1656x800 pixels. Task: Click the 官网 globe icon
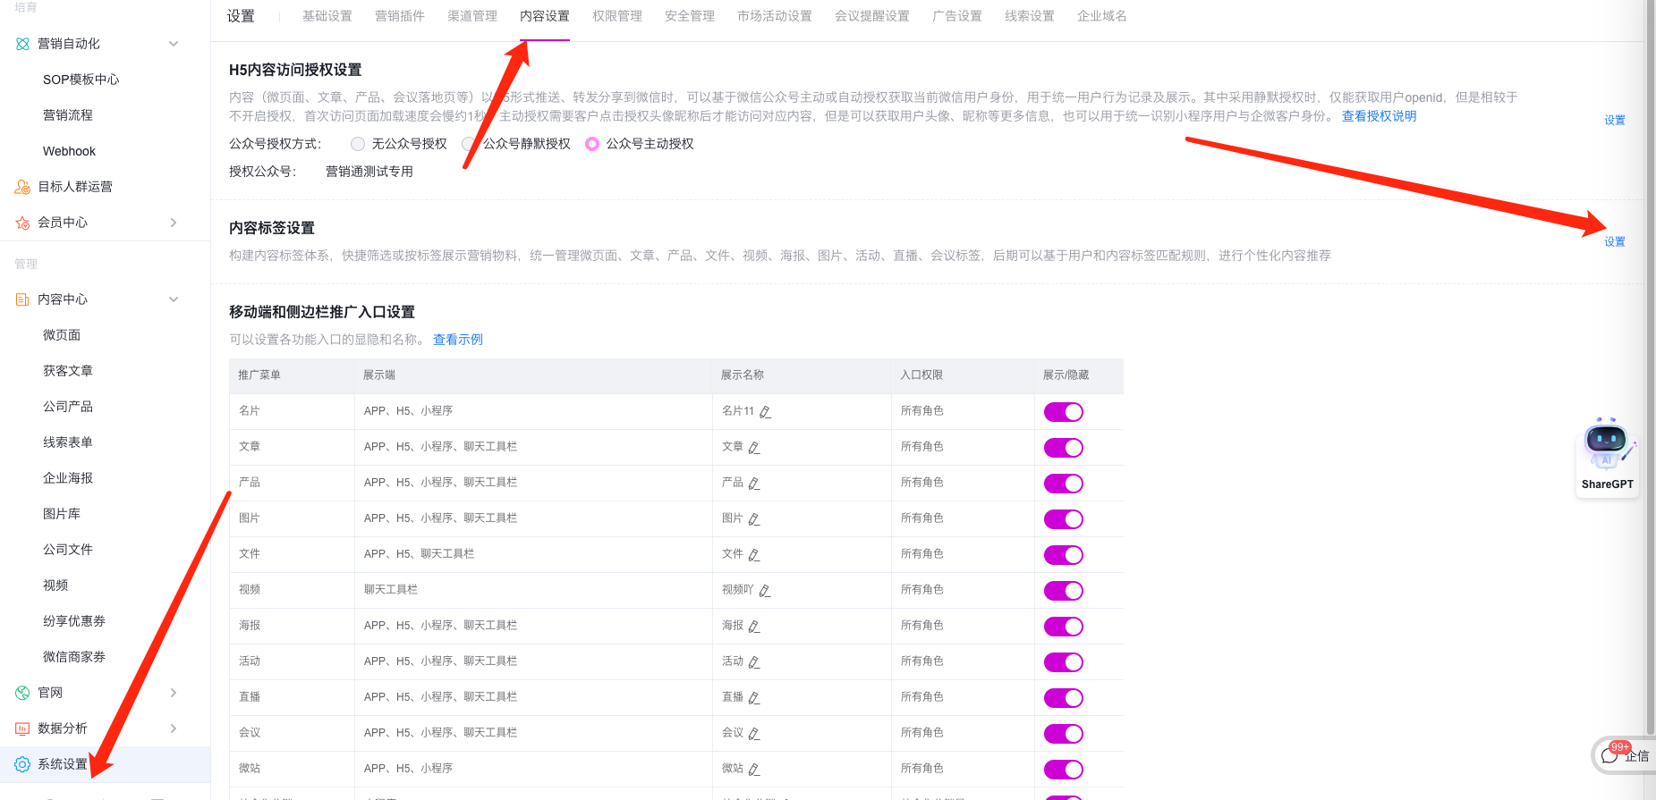pos(22,693)
